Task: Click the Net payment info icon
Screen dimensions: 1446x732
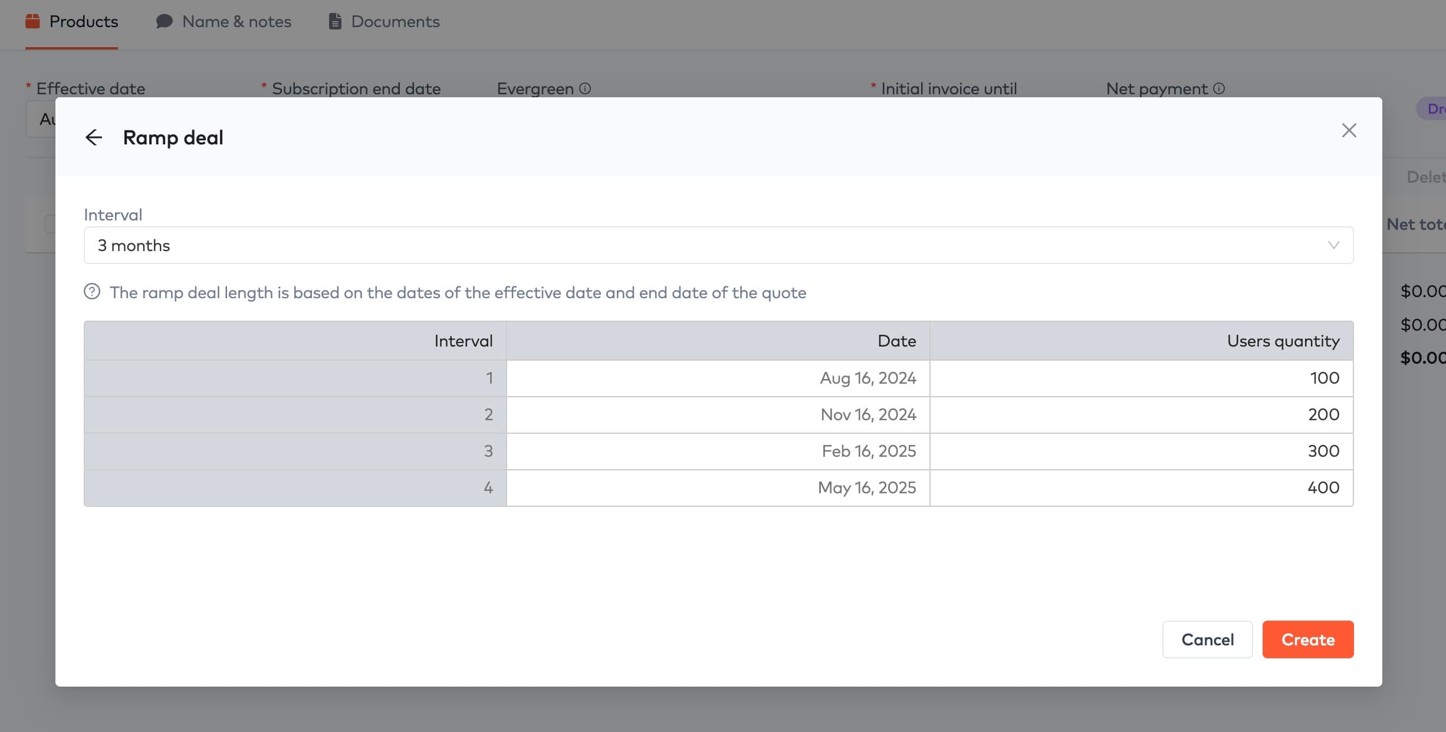Action: (1219, 88)
